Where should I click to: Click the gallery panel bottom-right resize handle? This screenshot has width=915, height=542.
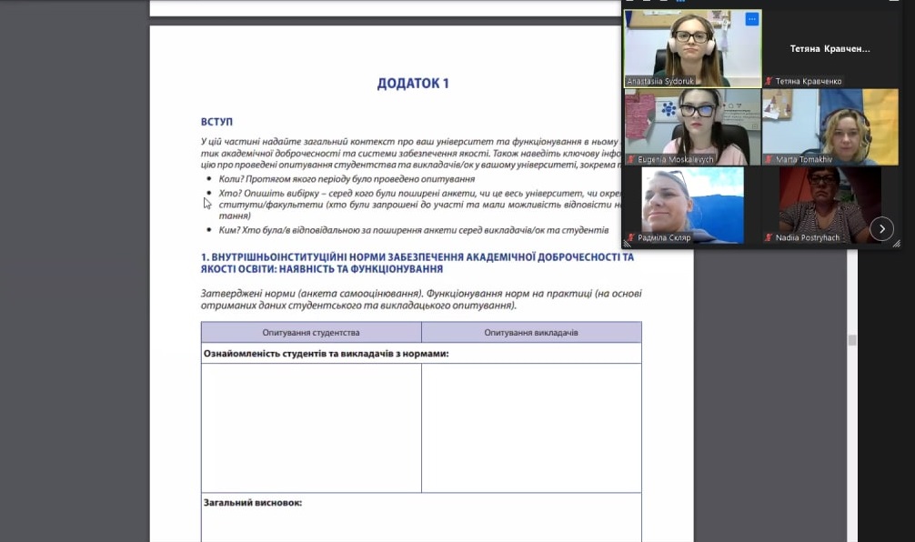coord(896,244)
